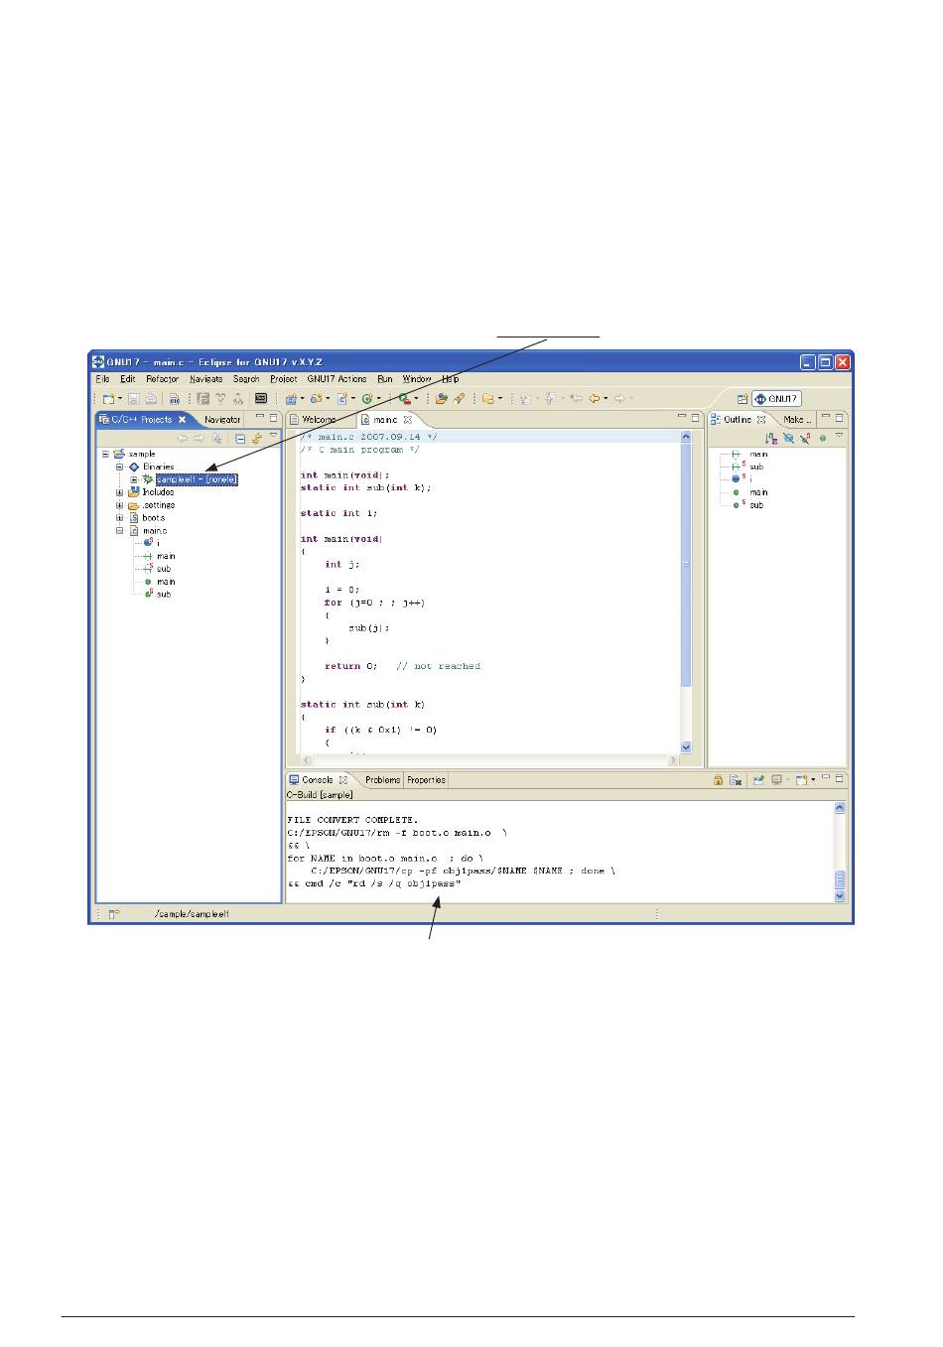Open the Refactor menu

coord(162,379)
